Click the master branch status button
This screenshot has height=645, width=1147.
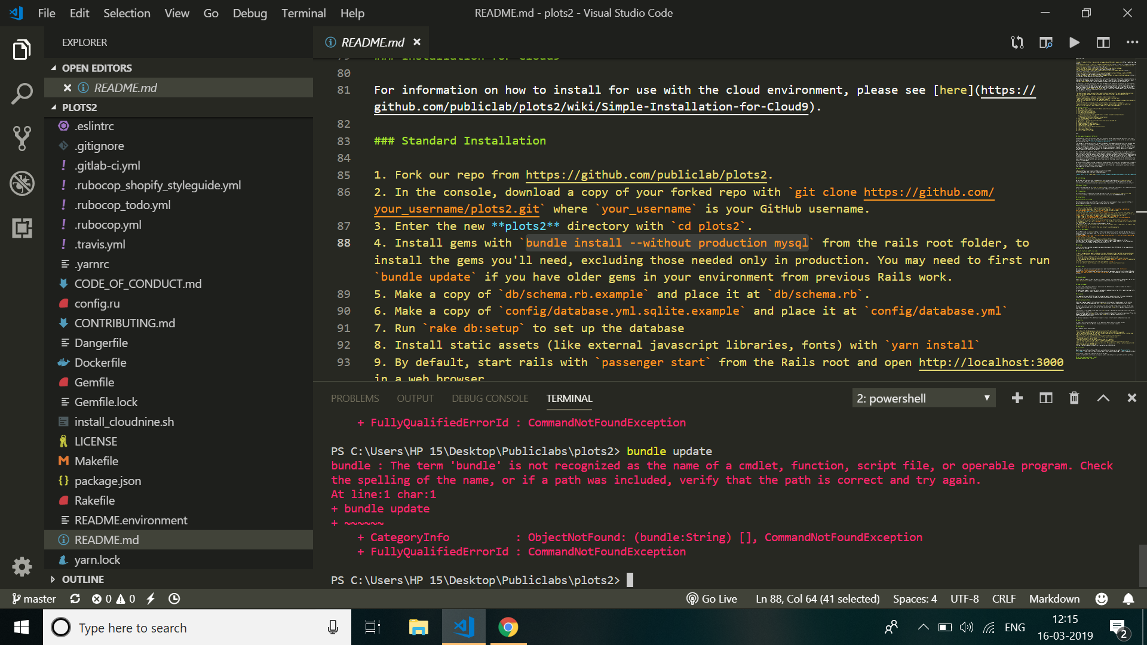click(34, 599)
